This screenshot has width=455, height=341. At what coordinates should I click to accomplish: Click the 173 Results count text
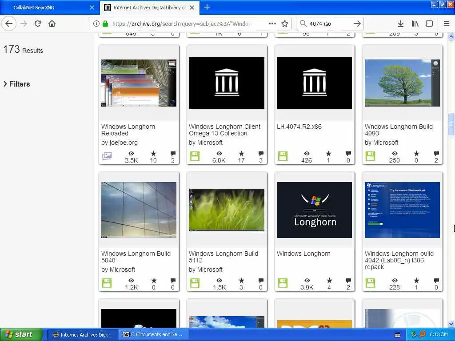[x=23, y=50]
